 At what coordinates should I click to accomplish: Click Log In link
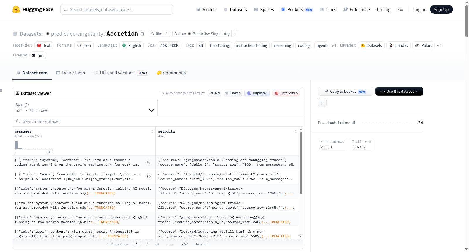[419, 9]
